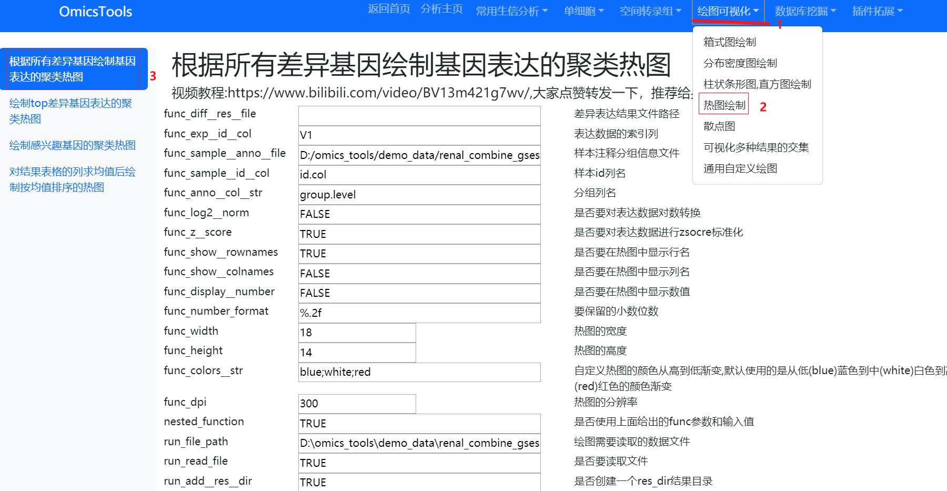Click the func_colors__str field blue;white;red
Viewport: 947px width, 491px height.
point(419,372)
